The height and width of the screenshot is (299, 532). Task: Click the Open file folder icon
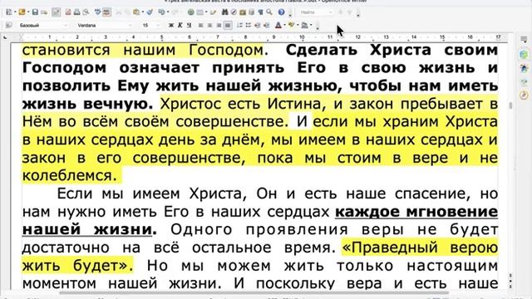click(x=22, y=12)
